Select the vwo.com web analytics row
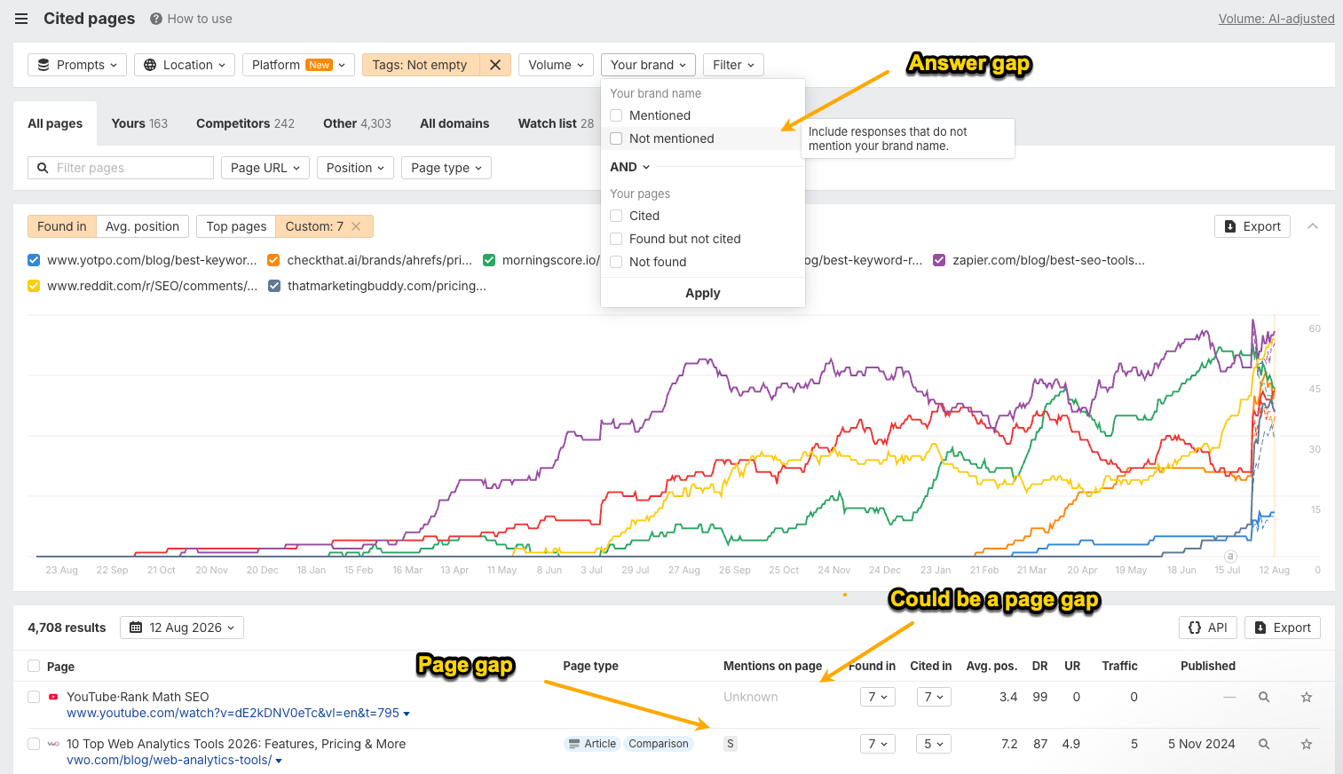The height and width of the screenshot is (774, 1343). pyautogui.click(x=34, y=744)
